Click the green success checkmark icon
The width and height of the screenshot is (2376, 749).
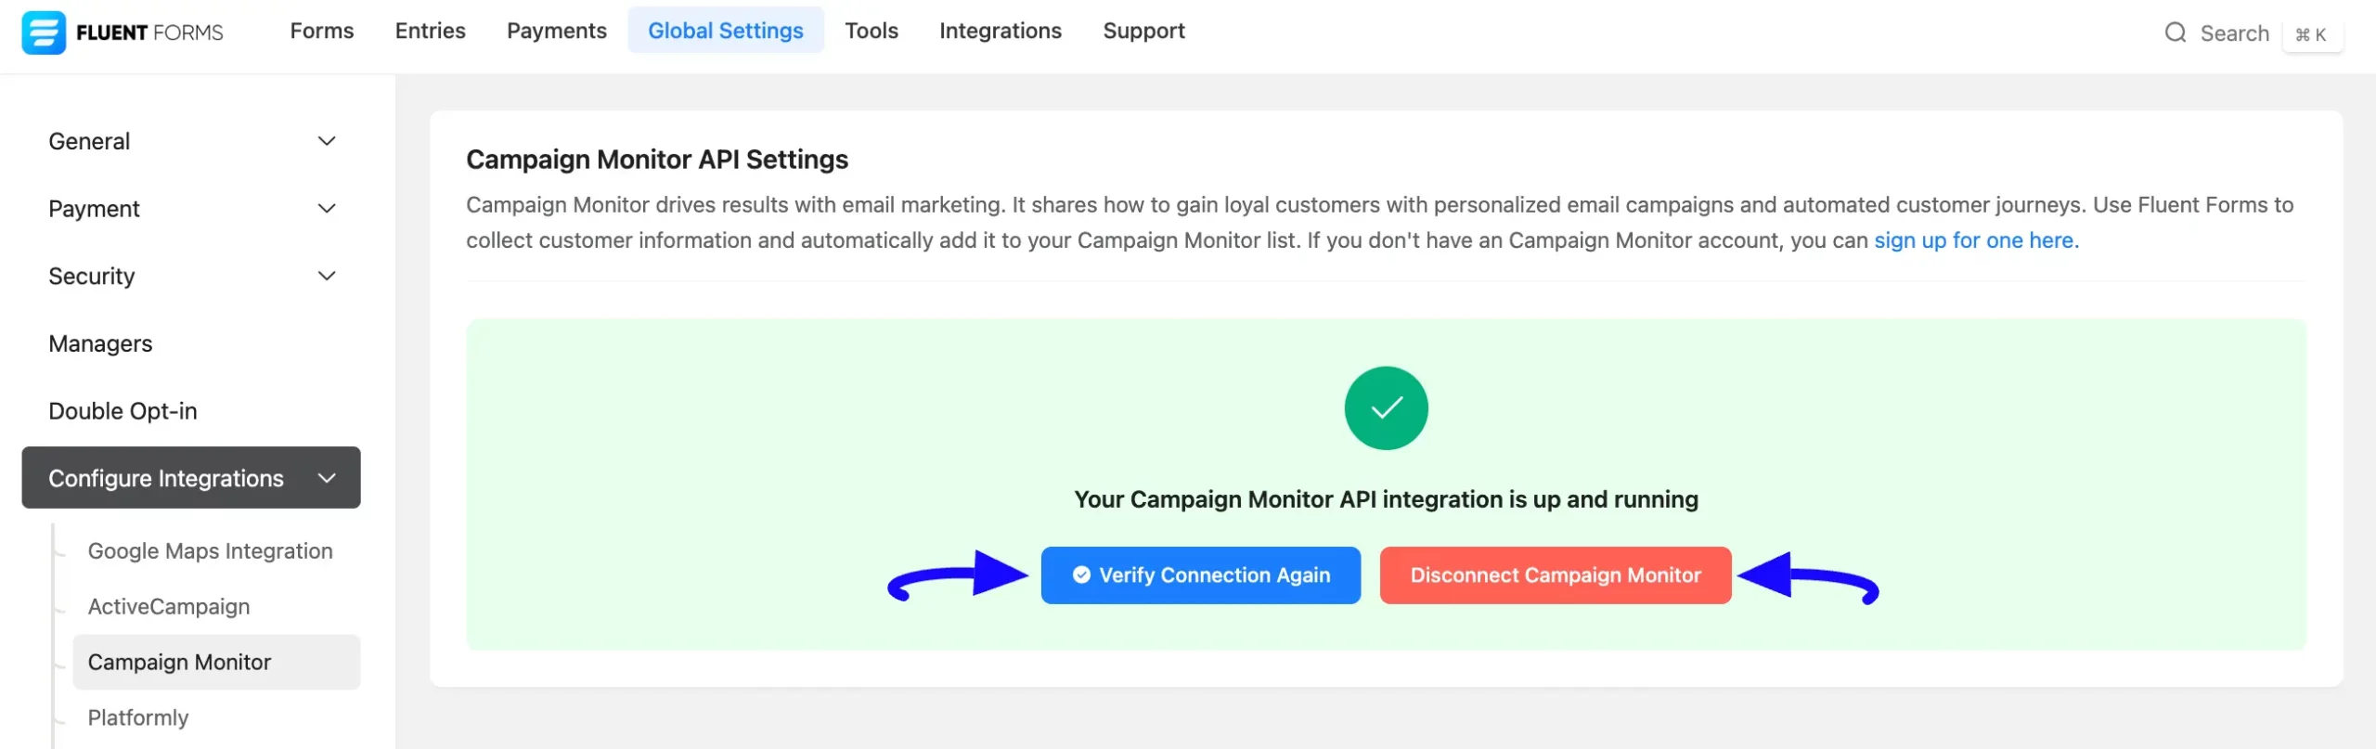(x=1386, y=408)
